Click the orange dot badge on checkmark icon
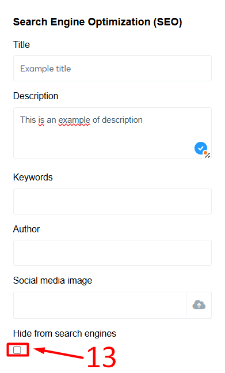Image resolution: width=225 pixels, height=373 pixels. tap(205, 153)
